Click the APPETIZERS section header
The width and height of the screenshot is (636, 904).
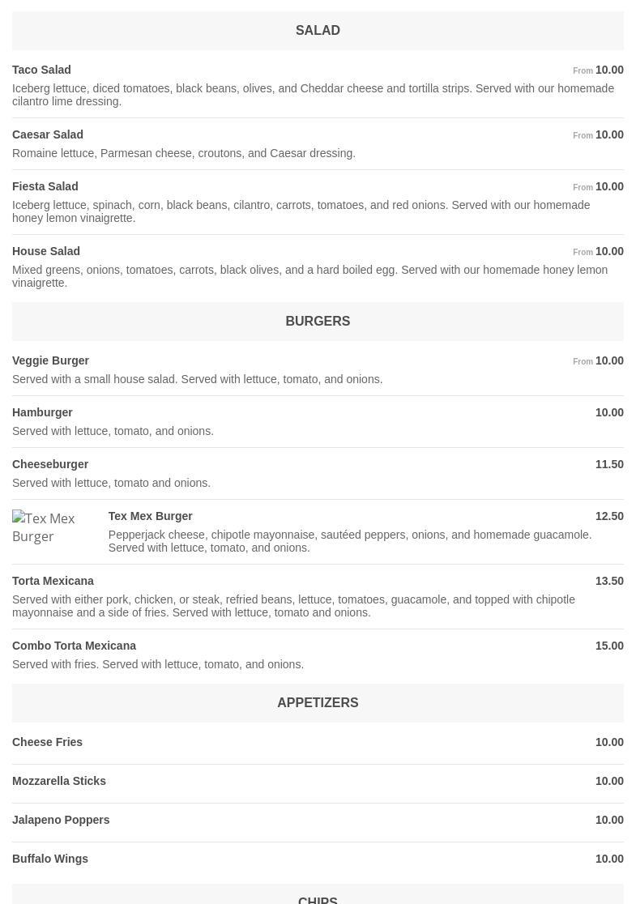pos(318,703)
